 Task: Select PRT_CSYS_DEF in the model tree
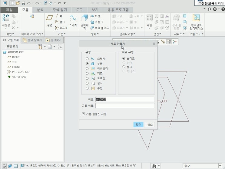[21, 72]
